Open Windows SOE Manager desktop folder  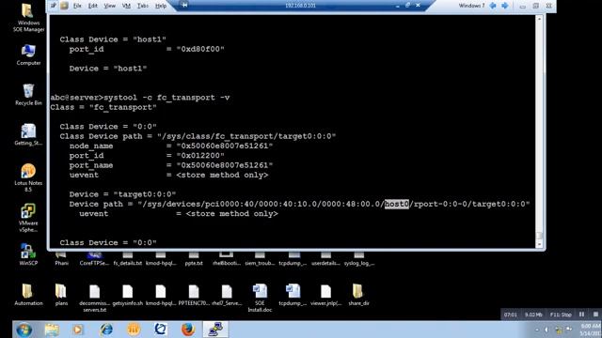coord(28,17)
